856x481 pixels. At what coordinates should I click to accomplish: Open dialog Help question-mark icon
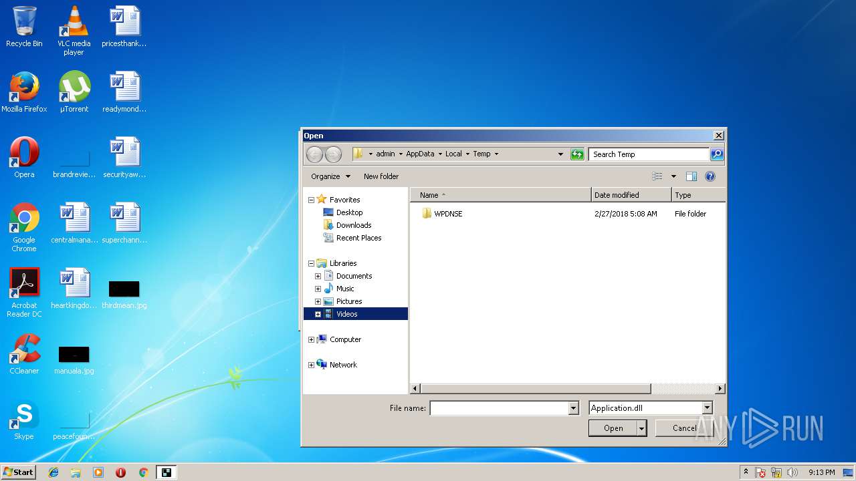710,176
